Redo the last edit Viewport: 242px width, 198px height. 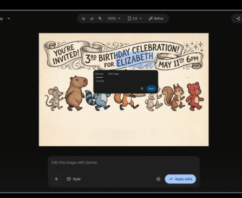[91, 19]
